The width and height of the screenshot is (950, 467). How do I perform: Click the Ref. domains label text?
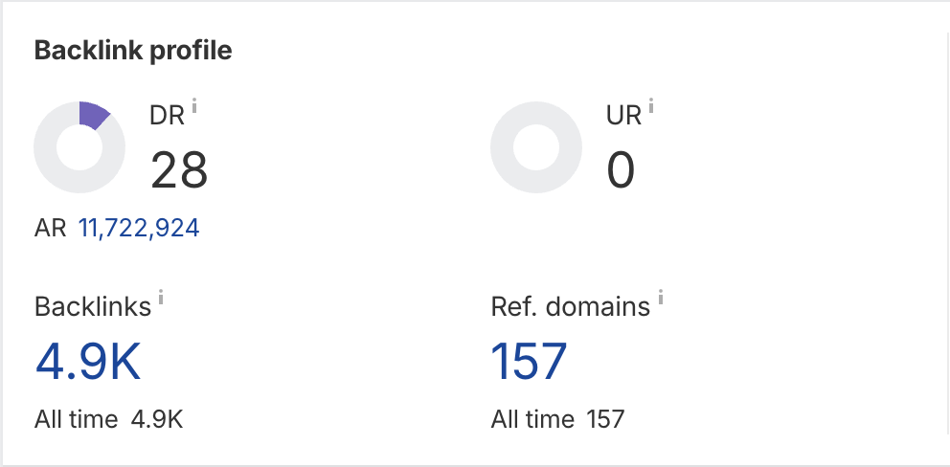click(x=571, y=307)
